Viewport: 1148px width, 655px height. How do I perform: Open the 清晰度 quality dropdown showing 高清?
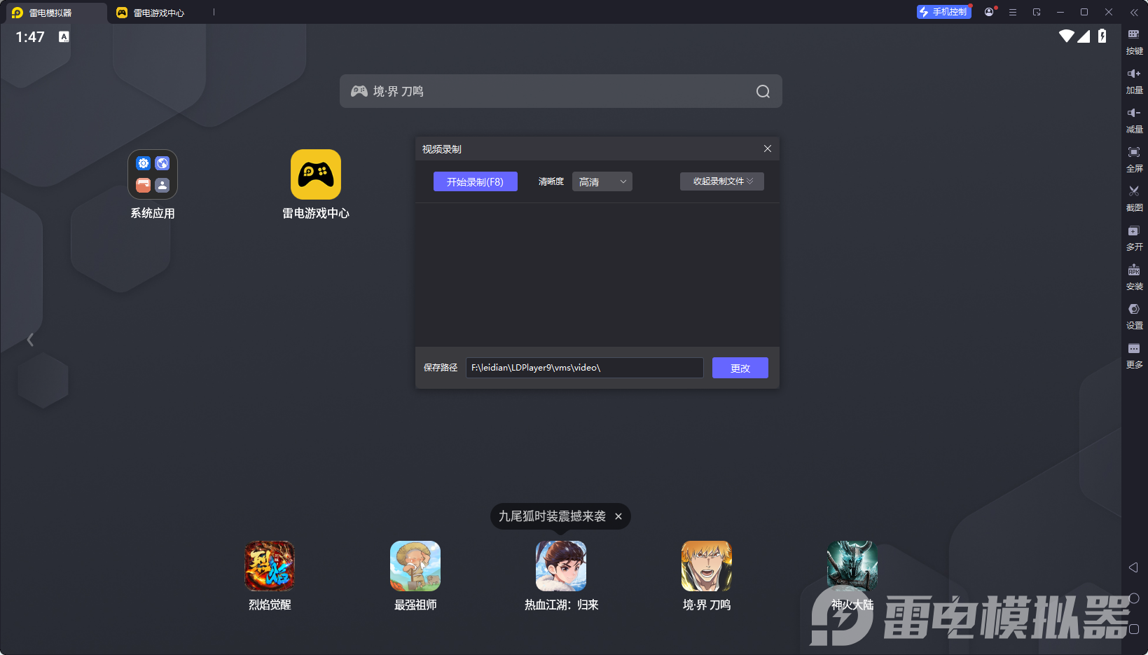pos(602,181)
